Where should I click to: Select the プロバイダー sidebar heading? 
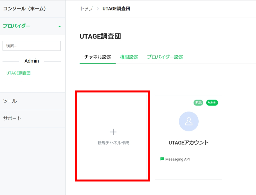17,26
